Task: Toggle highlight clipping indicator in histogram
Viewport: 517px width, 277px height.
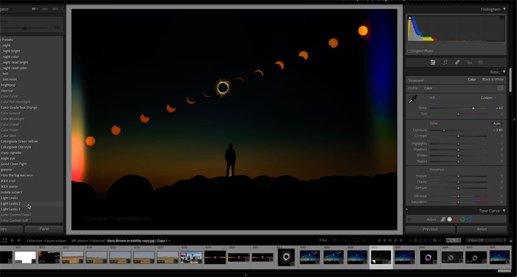Action: pos(502,18)
